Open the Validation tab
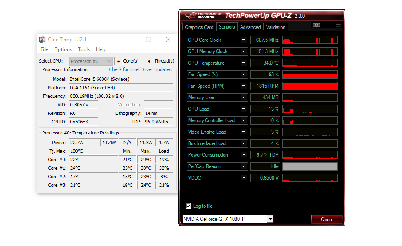Viewport: 402px width, 246px height. (x=276, y=27)
